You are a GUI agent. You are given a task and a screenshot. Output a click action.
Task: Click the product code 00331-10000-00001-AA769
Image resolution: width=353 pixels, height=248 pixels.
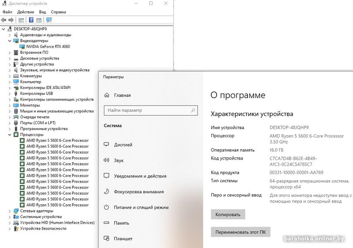(296, 172)
